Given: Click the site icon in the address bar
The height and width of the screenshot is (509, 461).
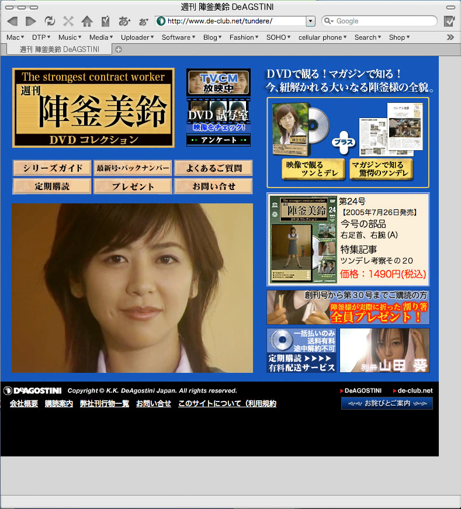Looking at the screenshot, I should point(161,21).
